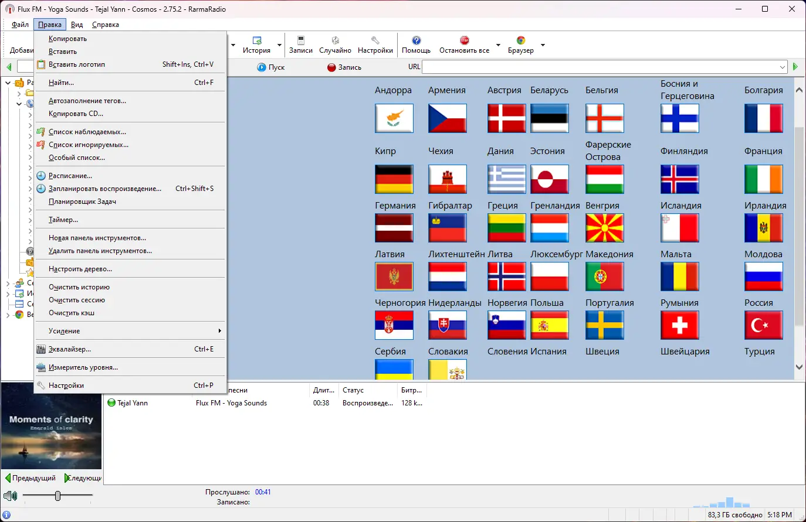Open the History toolbar dropdown arrow

click(x=279, y=45)
